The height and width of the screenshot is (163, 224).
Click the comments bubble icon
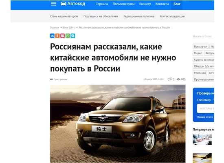pos(170,79)
